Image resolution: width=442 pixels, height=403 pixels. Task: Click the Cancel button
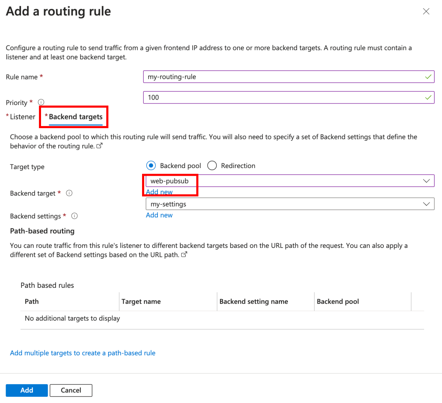pos(71,390)
